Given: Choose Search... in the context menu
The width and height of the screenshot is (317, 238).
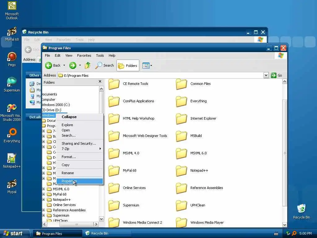Looking at the screenshot, I should pyautogui.click(x=80, y=135).
